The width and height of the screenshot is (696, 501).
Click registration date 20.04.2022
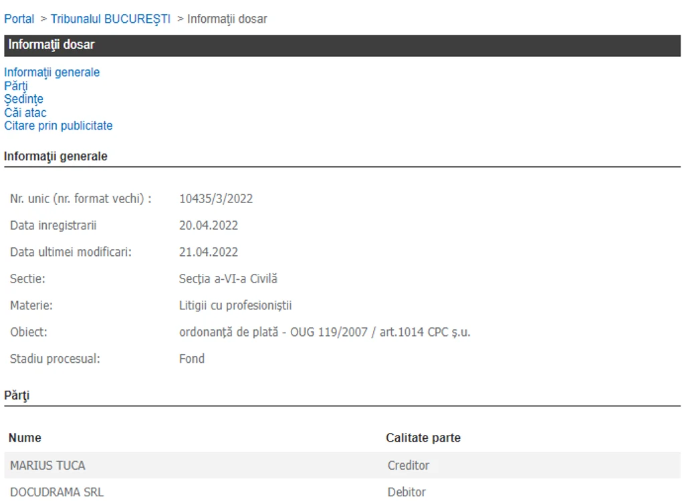tap(208, 225)
